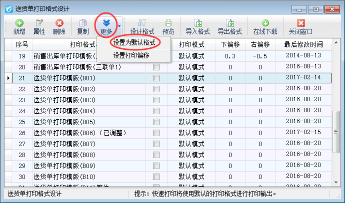Screen dimensions: 345x203
Task: Click the 最后修改时间 column header
Action: point(304,44)
